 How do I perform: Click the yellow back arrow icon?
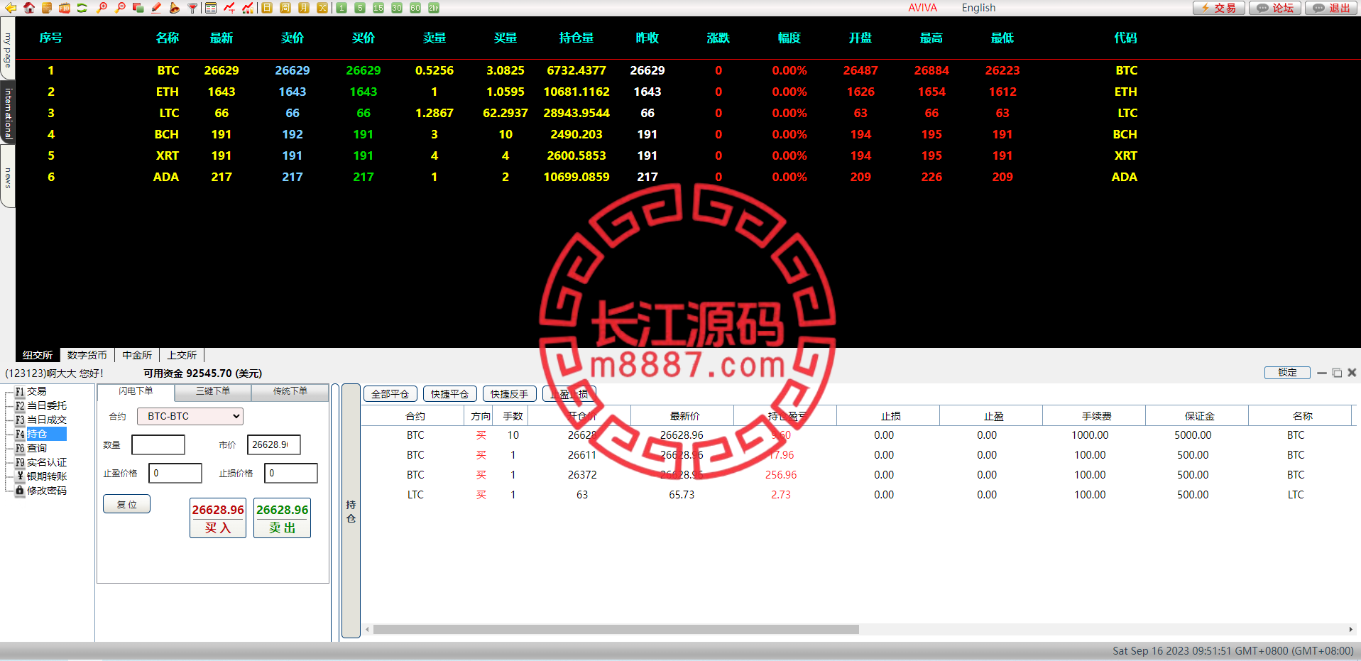(x=11, y=8)
